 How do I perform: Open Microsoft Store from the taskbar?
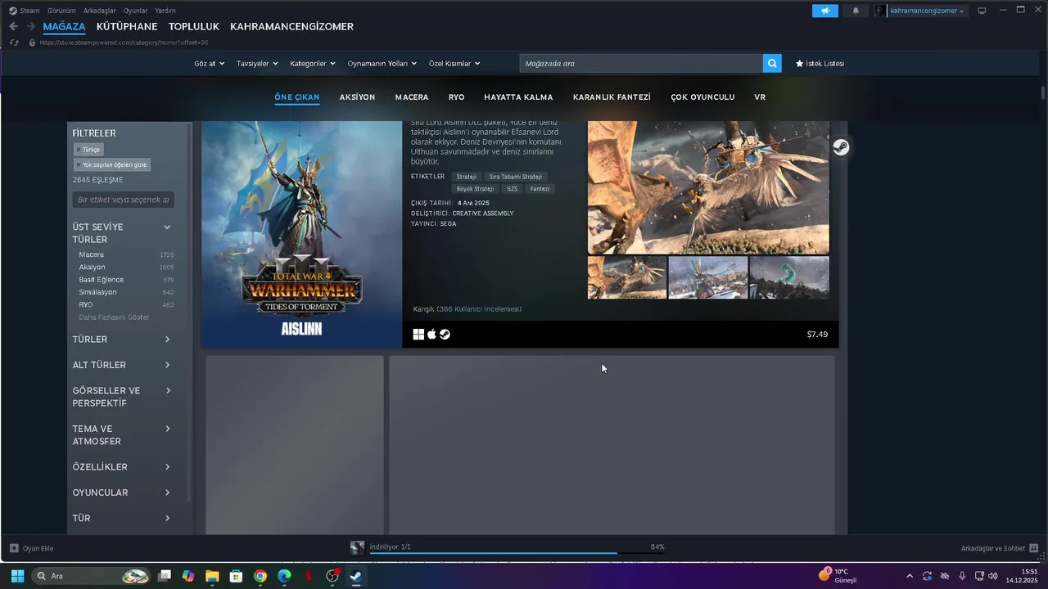coord(236,576)
